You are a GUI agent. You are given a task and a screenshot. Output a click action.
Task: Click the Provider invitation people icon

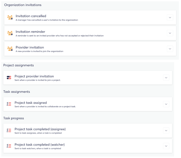coord(10,49)
